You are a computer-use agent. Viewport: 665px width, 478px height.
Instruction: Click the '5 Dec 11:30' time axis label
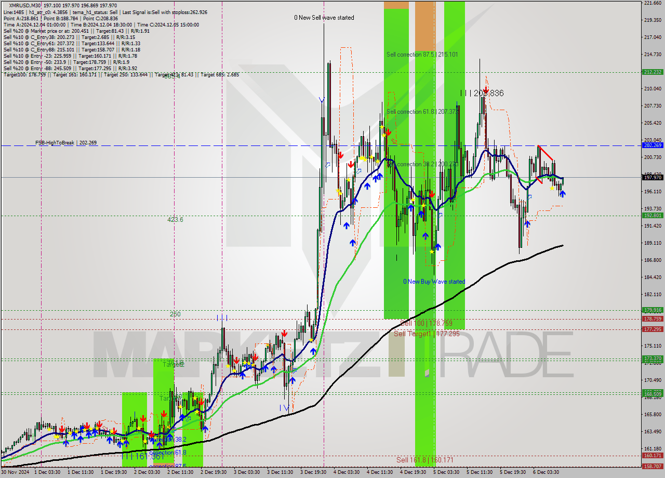pos(480,472)
